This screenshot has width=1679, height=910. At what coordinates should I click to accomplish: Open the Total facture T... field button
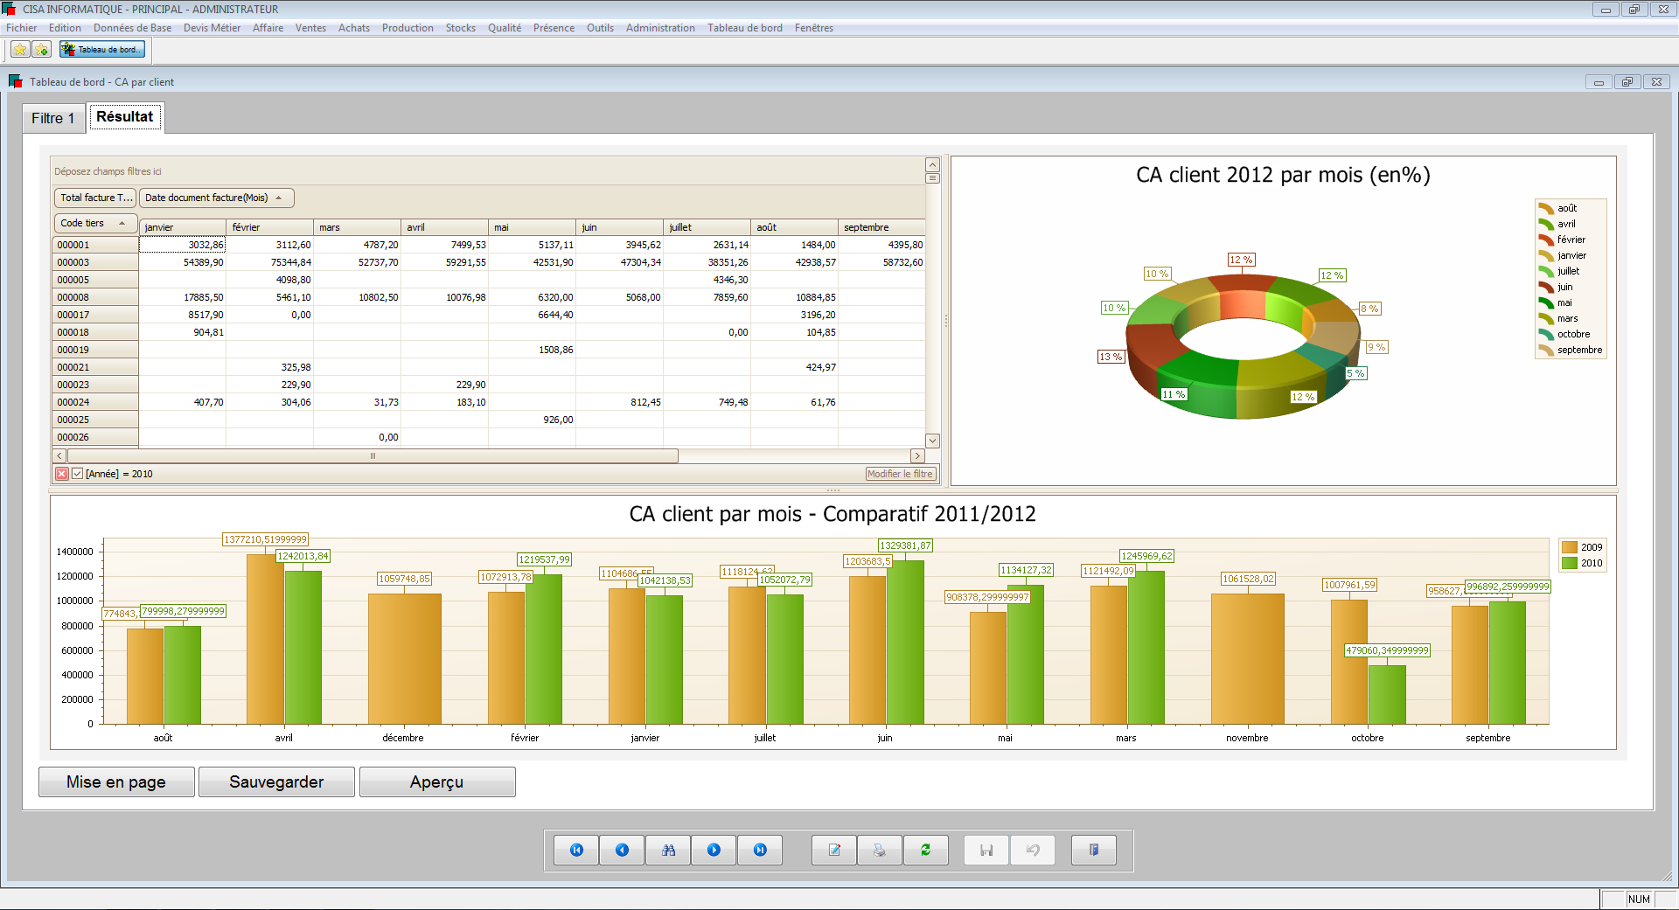coord(95,198)
